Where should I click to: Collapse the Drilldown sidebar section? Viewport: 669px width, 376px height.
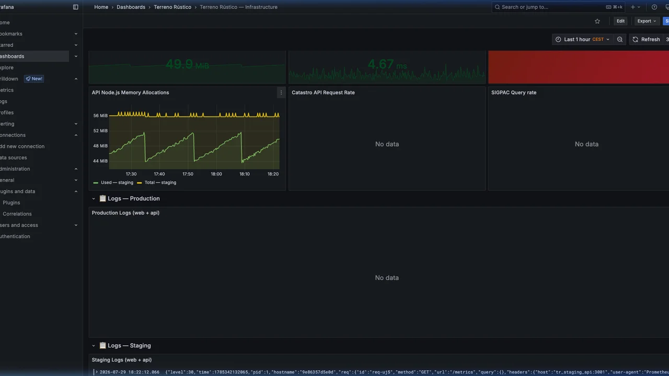(76, 79)
